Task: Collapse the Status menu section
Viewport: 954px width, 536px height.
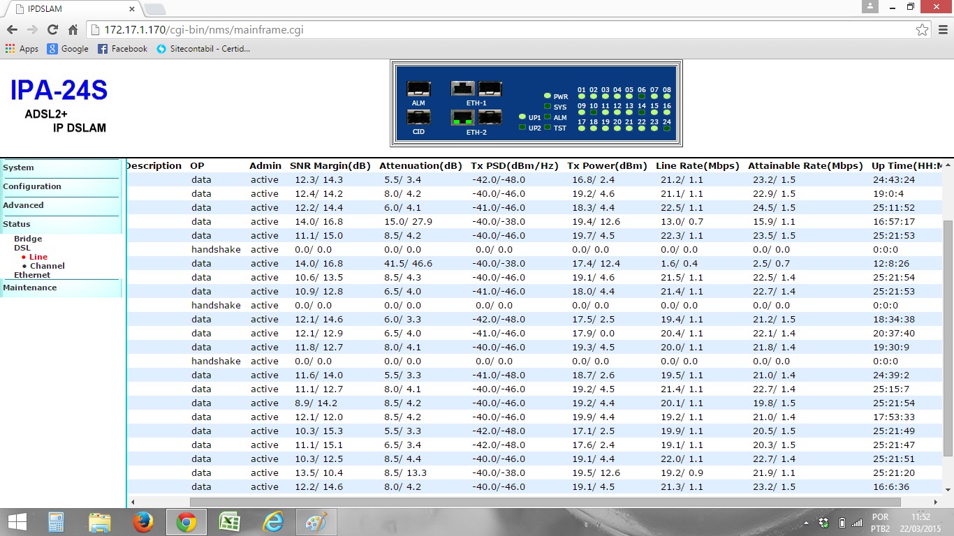Action: click(x=61, y=224)
